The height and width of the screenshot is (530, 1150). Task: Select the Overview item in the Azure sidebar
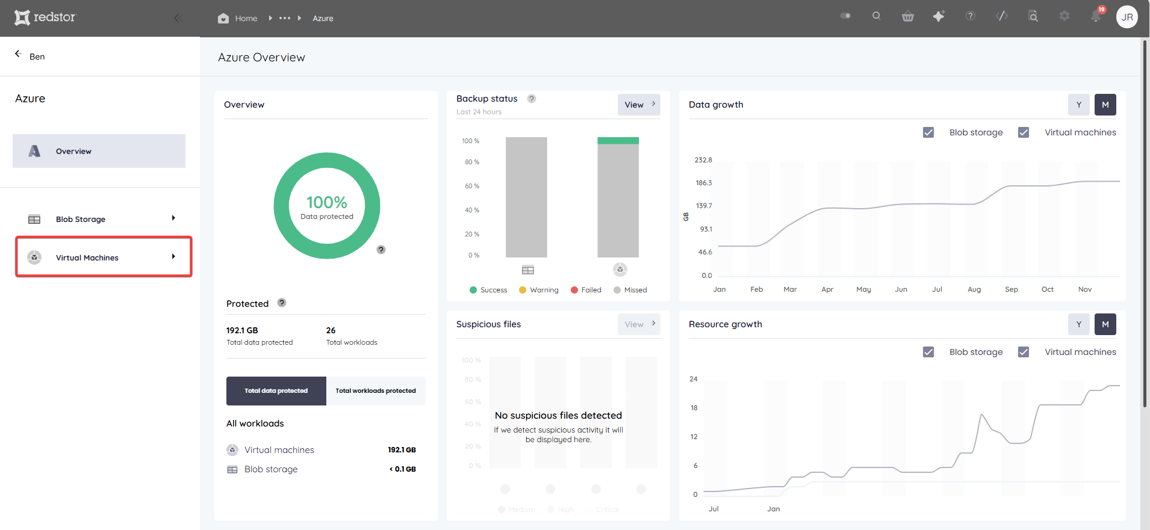pyautogui.click(x=99, y=151)
